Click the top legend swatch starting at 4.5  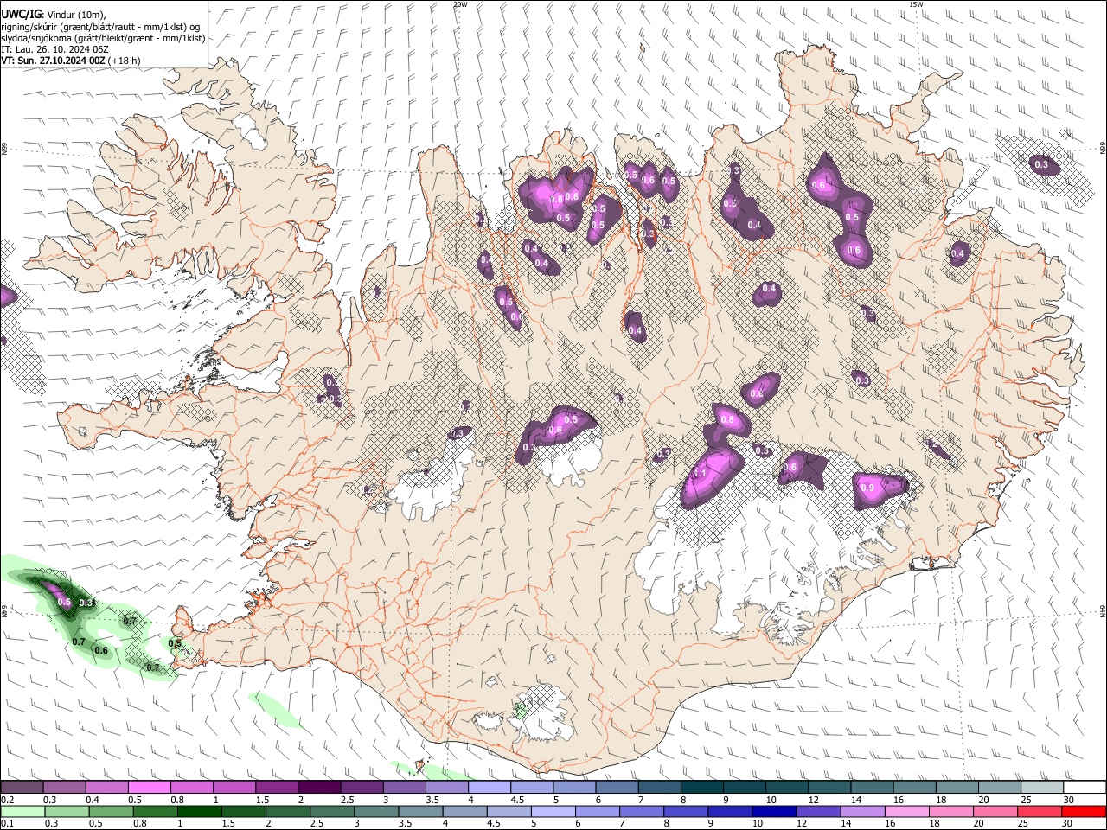point(532,788)
